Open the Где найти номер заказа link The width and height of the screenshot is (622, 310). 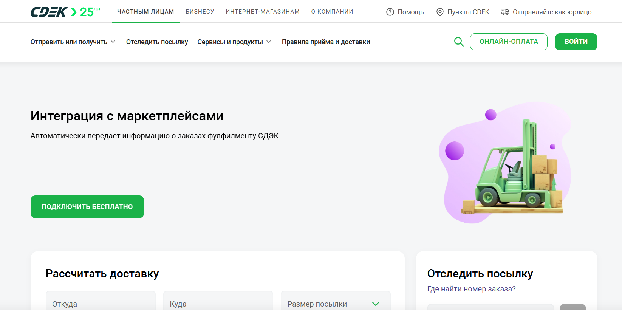click(x=471, y=289)
